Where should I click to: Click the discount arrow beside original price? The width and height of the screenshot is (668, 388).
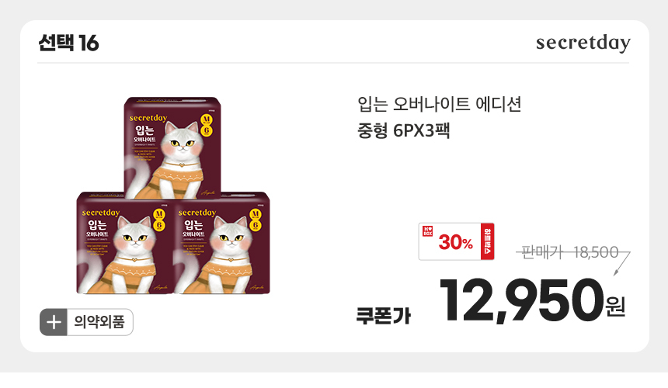click(x=621, y=264)
